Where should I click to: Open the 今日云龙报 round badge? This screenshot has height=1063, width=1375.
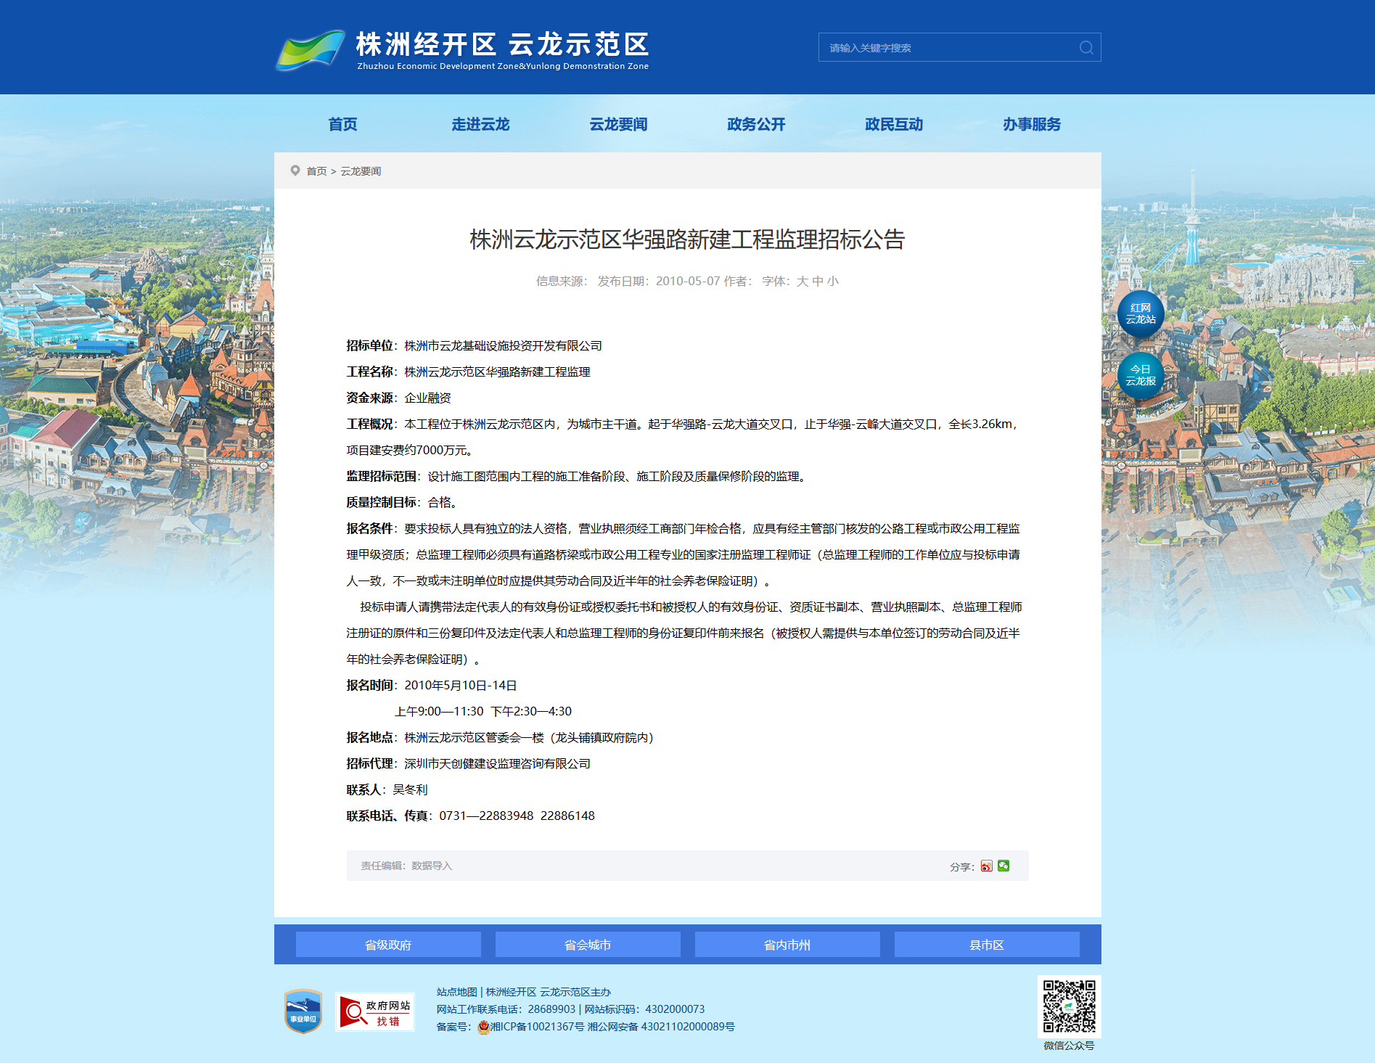[1140, 376]
